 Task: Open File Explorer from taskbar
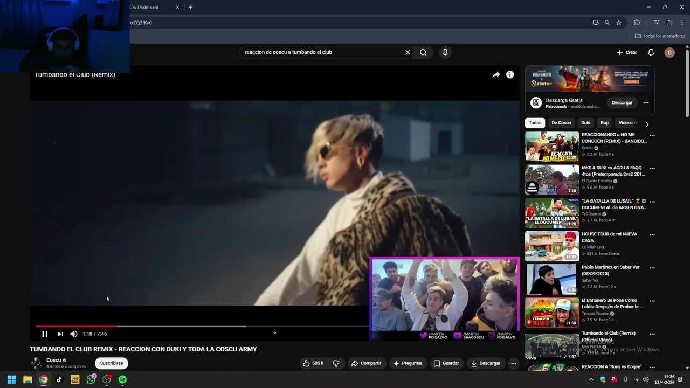pyautogui.click(x=27, y=379)
